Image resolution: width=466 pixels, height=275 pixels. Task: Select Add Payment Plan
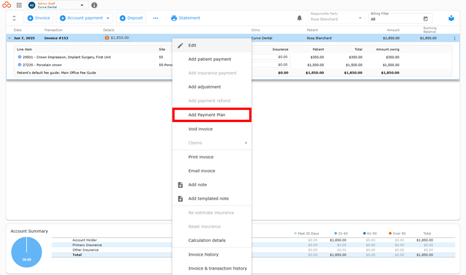[x=212, y=115]
